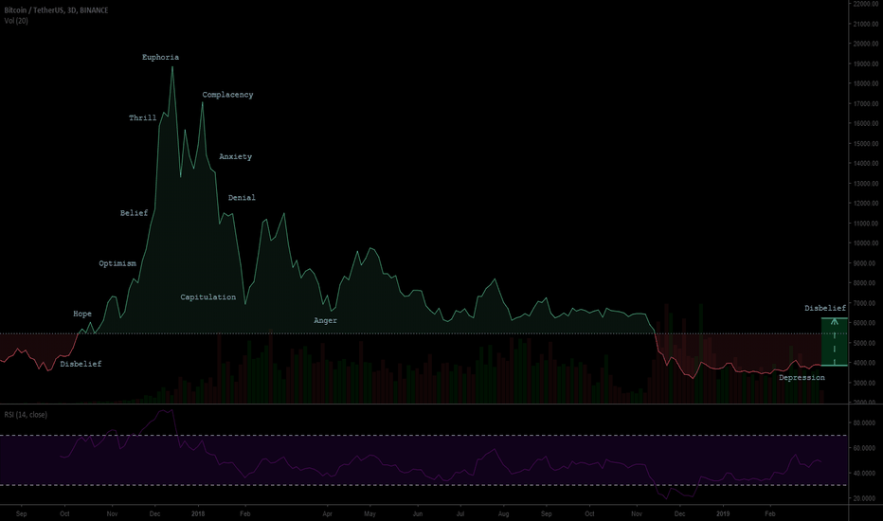The image size is (883, 521).
Task: Click the 22000.00 price axis label
Action: point(866,4)
